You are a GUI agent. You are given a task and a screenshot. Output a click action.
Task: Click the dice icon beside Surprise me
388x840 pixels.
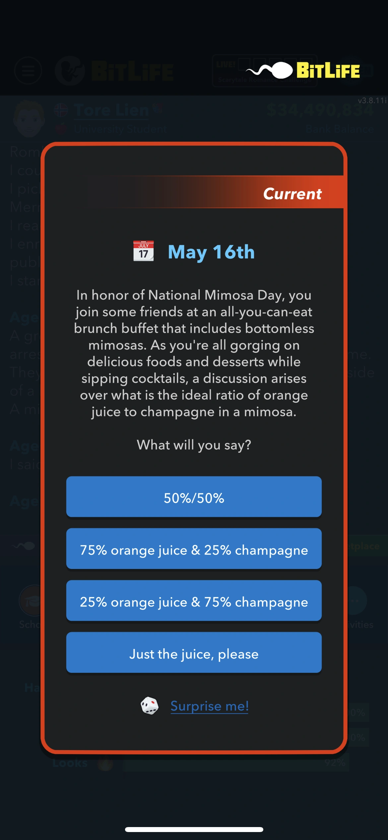pyautogui.click(x=150, y=705)
